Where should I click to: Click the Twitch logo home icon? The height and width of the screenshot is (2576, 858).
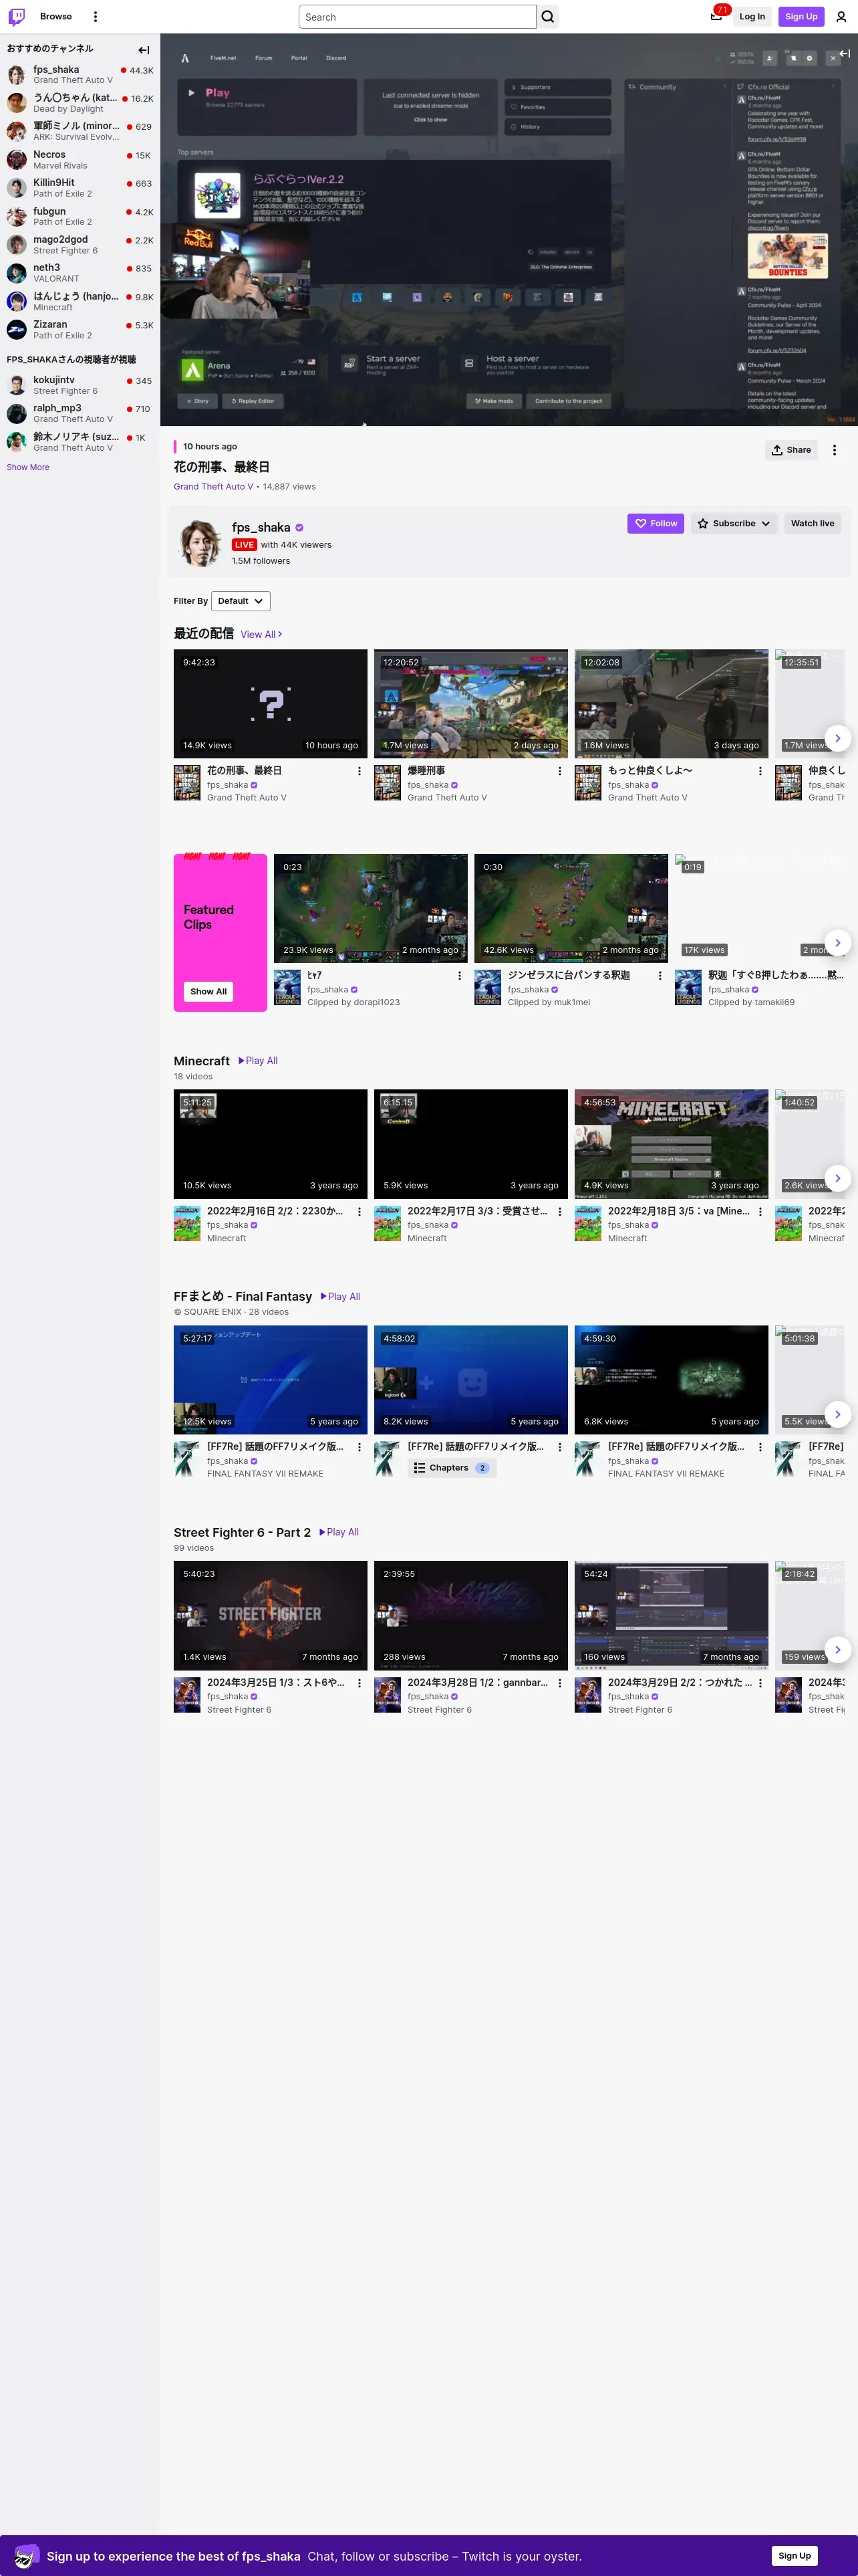16,16
